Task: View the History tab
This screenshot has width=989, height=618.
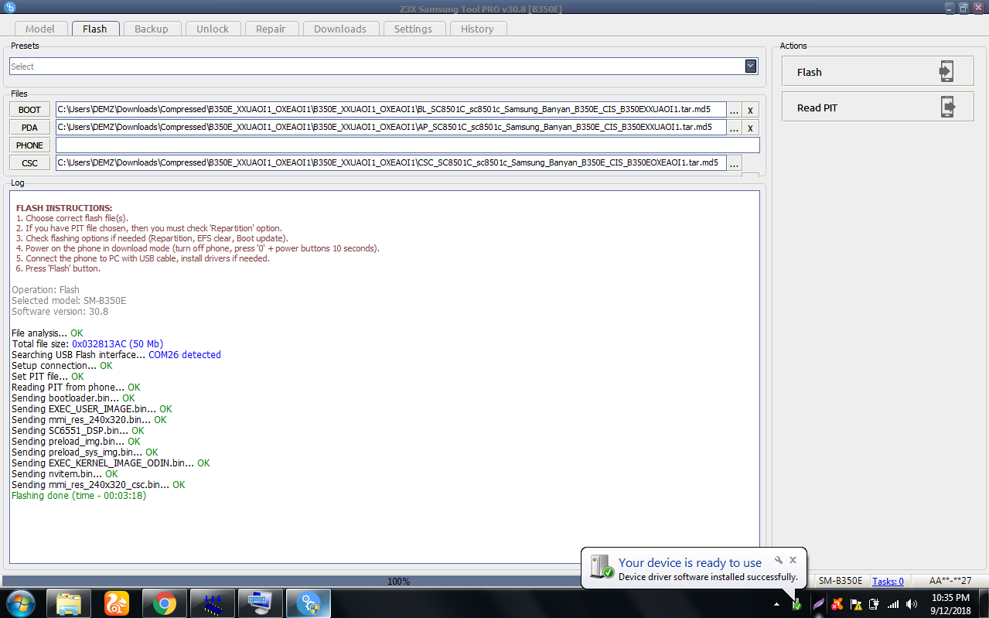Action: click(x=477, y=29)
